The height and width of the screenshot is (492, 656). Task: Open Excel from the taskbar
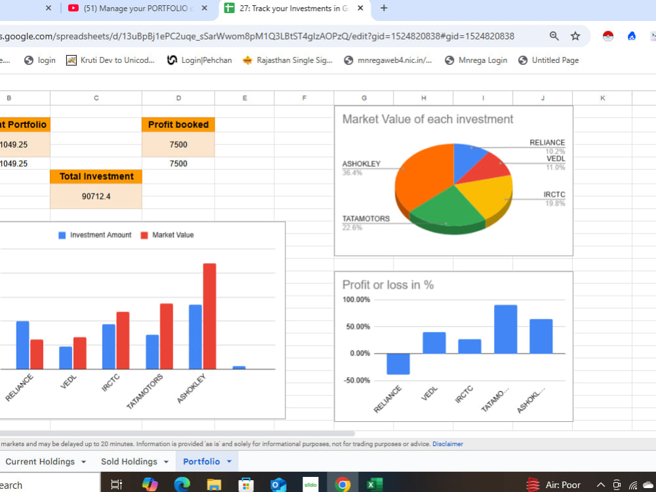pyautogui.click(x=375, y=485)
